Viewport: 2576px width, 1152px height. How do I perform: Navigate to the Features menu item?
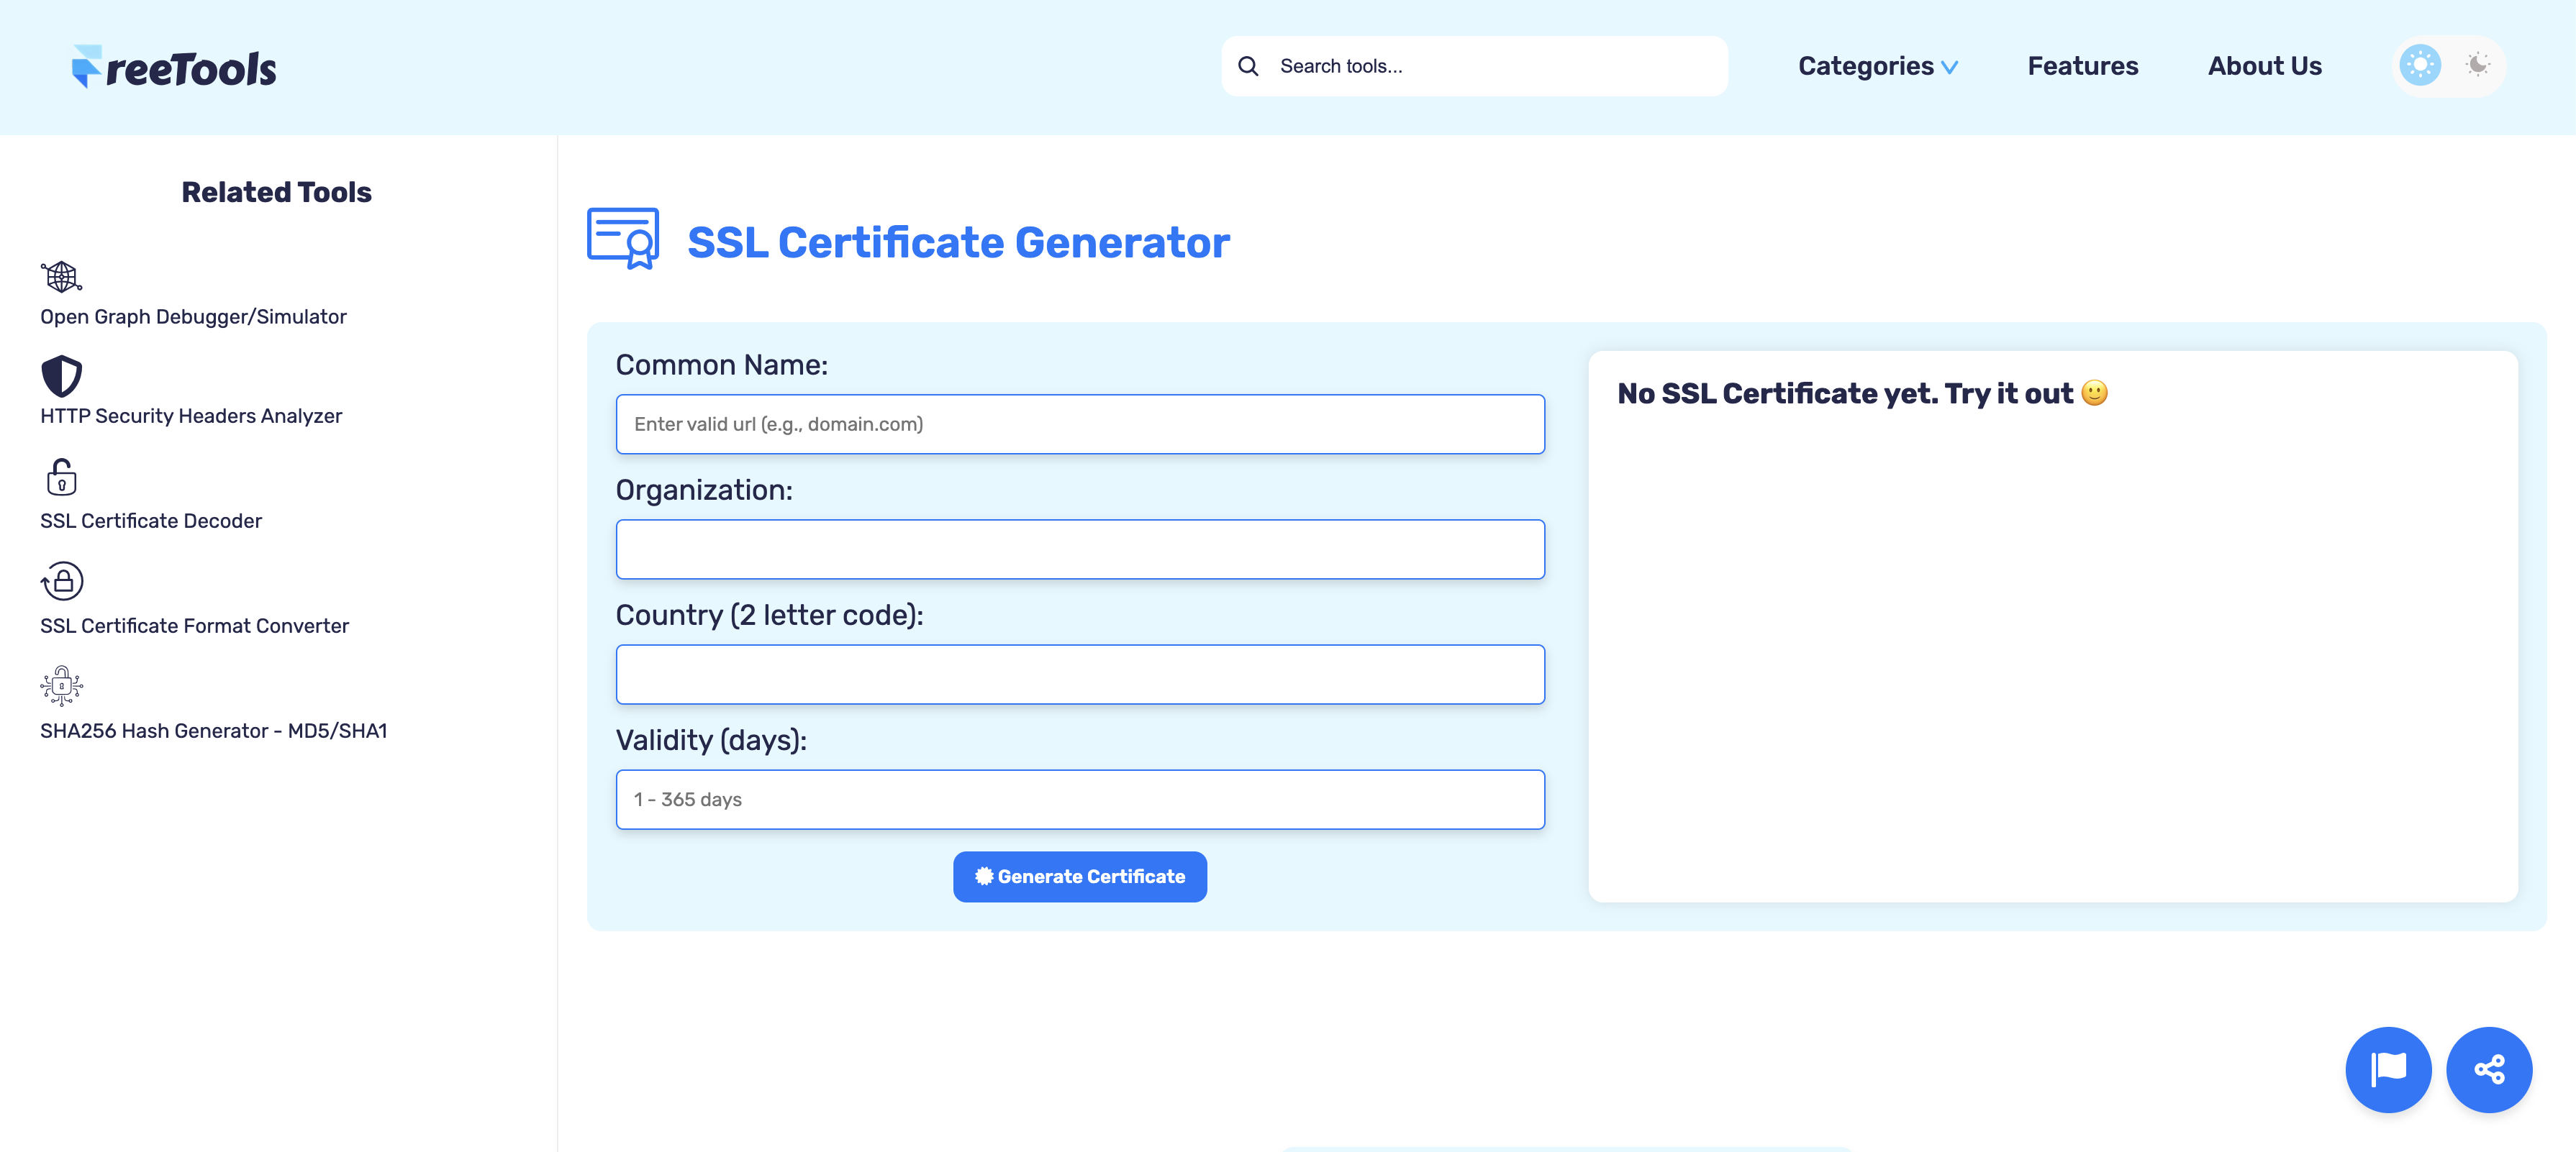(2082, 65)
